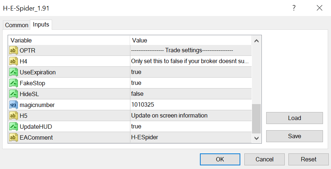
Task: Reset inputs to default values
Action: pos(308,159)
